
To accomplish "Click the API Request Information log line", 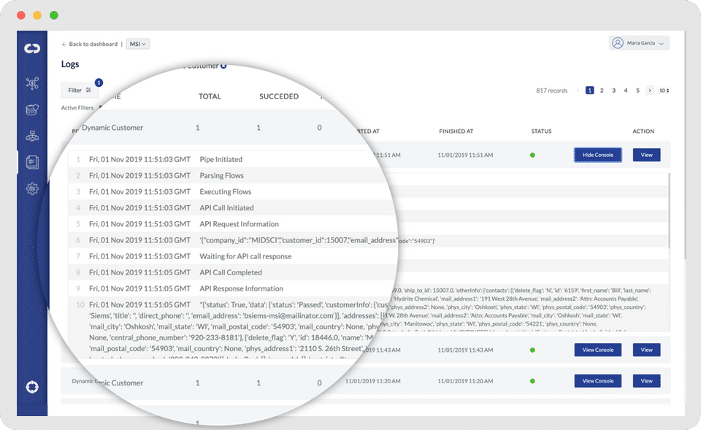I will click(240, 223).
